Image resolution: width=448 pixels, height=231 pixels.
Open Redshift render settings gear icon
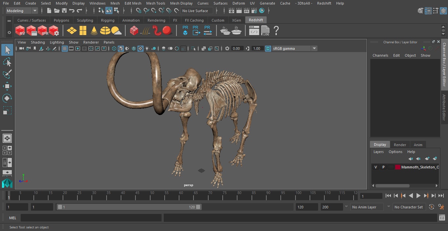click(54, 31)
